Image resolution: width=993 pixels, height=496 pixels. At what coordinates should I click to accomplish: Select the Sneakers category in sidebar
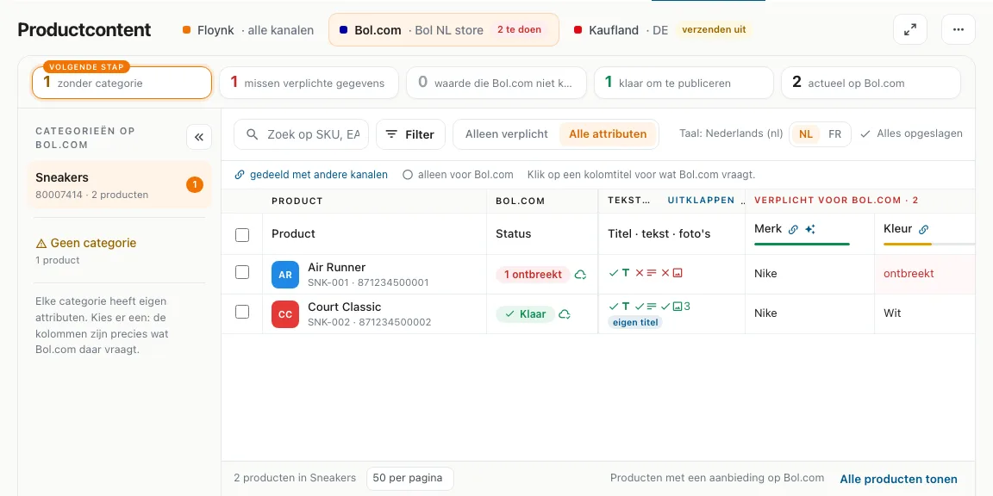click(119, 185)
